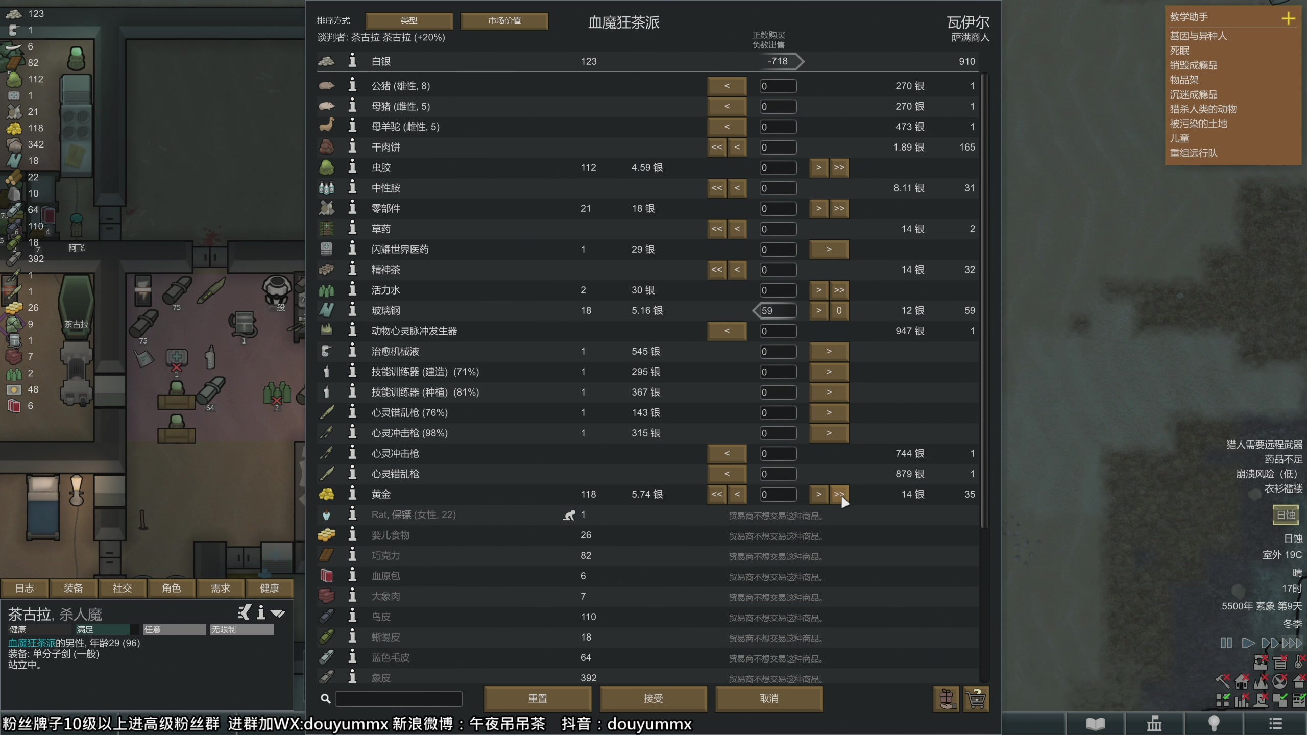Click plus icon in 教学助手 panel
This screenshot has width=1307, height=735.
tap(1288, 18)
